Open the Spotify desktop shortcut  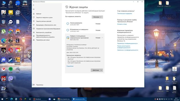pyautogui.click(x=11, y=70)
